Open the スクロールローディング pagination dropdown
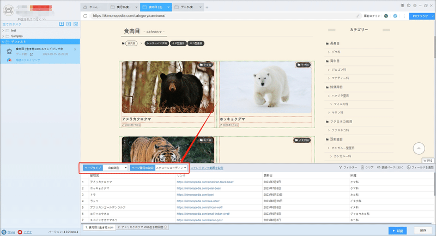Viewport: 436px width, 236px height. (x=171, y=168)
